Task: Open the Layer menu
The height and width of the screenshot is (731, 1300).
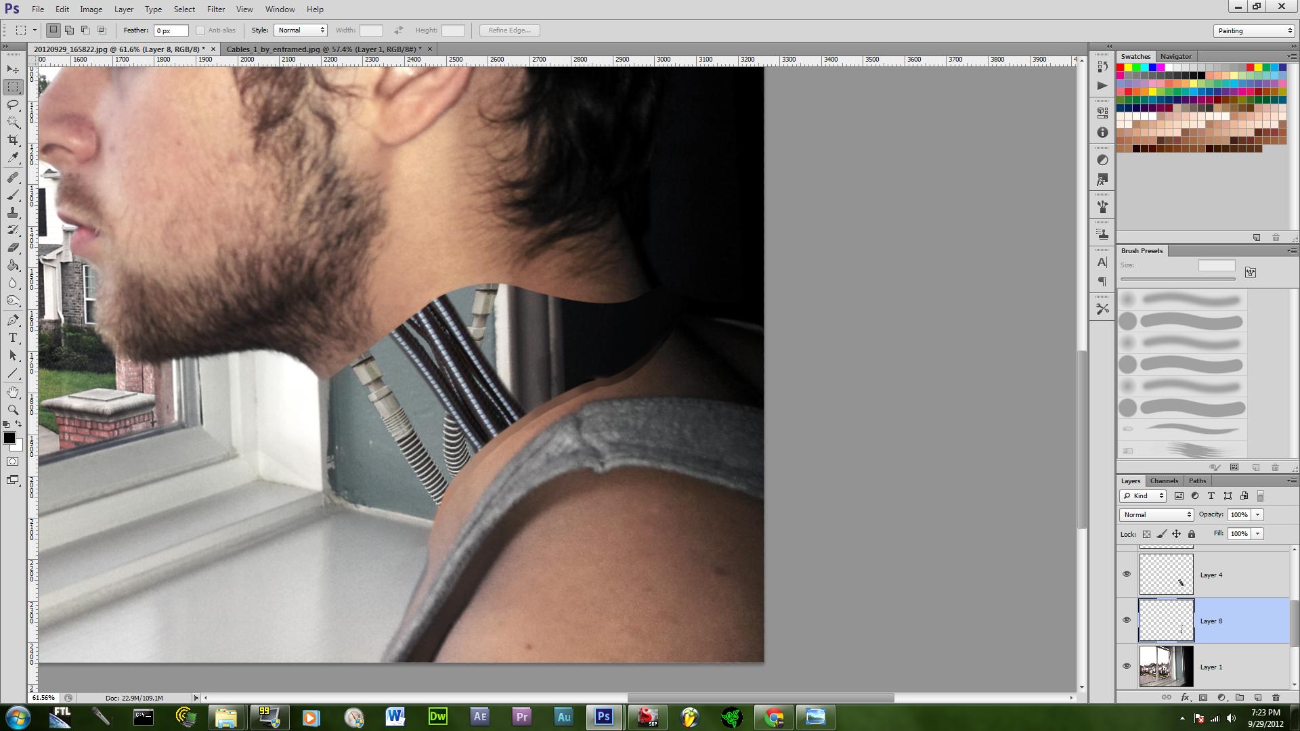Action: pyautogui.click(x=124, y=9)
